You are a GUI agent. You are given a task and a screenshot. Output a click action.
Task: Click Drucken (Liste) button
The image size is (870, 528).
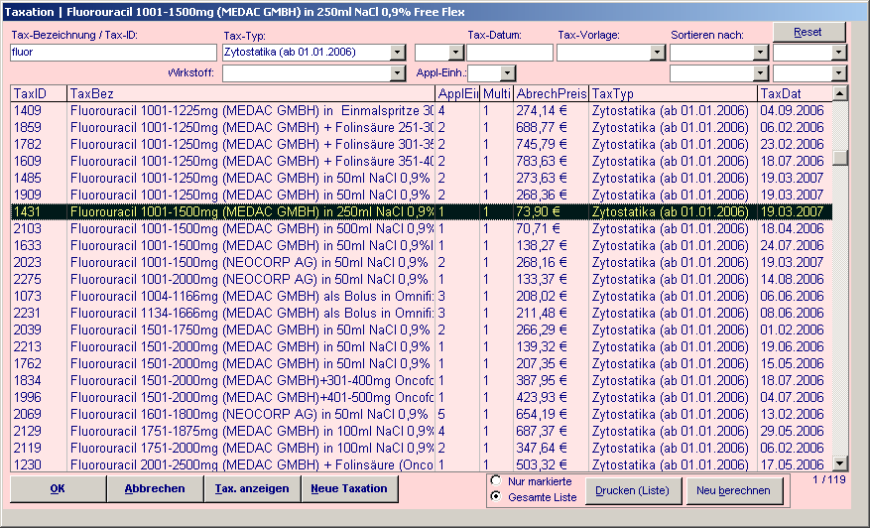coord(633,491)
